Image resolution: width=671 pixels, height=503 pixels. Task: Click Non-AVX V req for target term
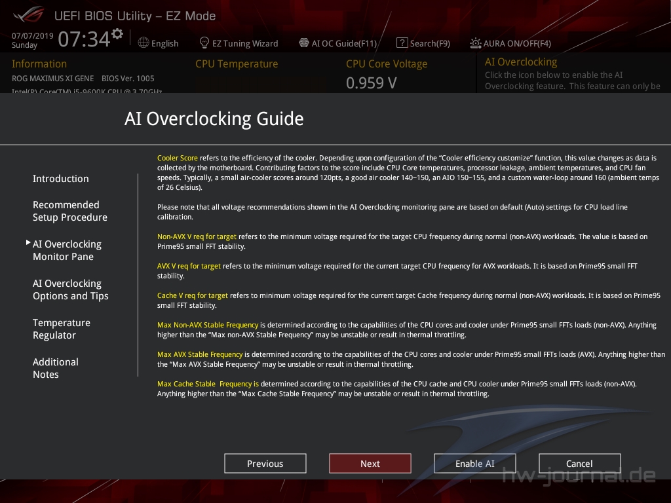pos(197,236)
